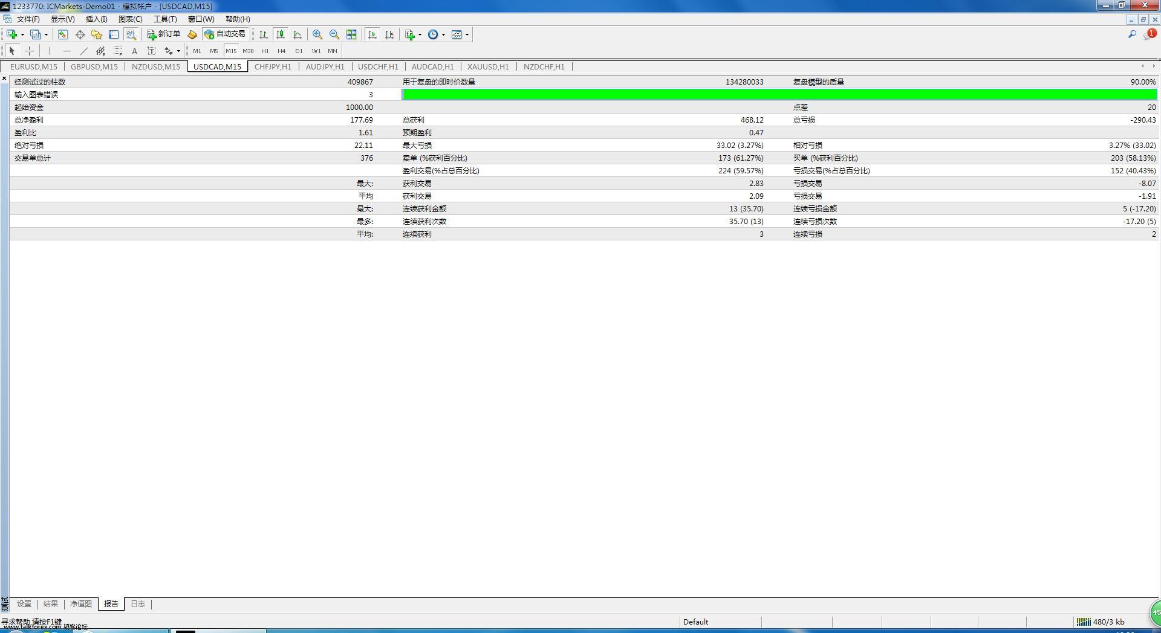
Task: Toggle the Terminal panel icon
Action: pos(114,34)
